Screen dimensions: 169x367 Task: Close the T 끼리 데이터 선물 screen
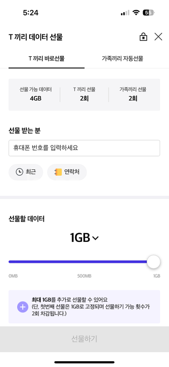point(158,37)
